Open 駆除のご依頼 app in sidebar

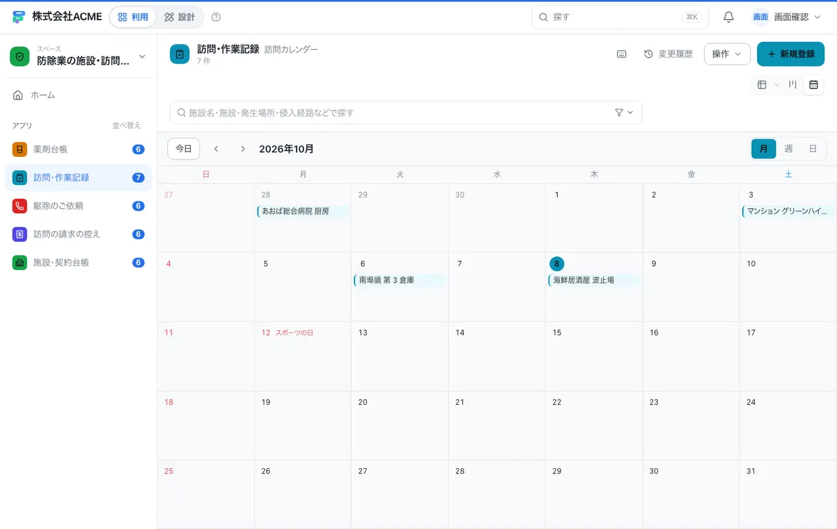pyautogui.click(x=78, y=206)
